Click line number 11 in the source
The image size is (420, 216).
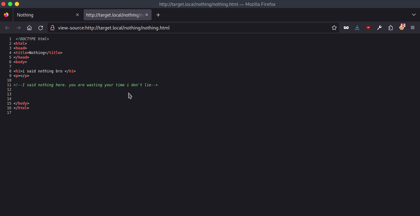pos(9,85)
